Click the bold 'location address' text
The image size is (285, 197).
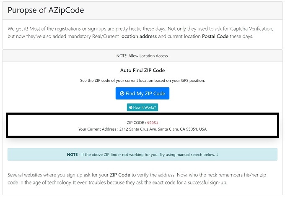point(138,37)
